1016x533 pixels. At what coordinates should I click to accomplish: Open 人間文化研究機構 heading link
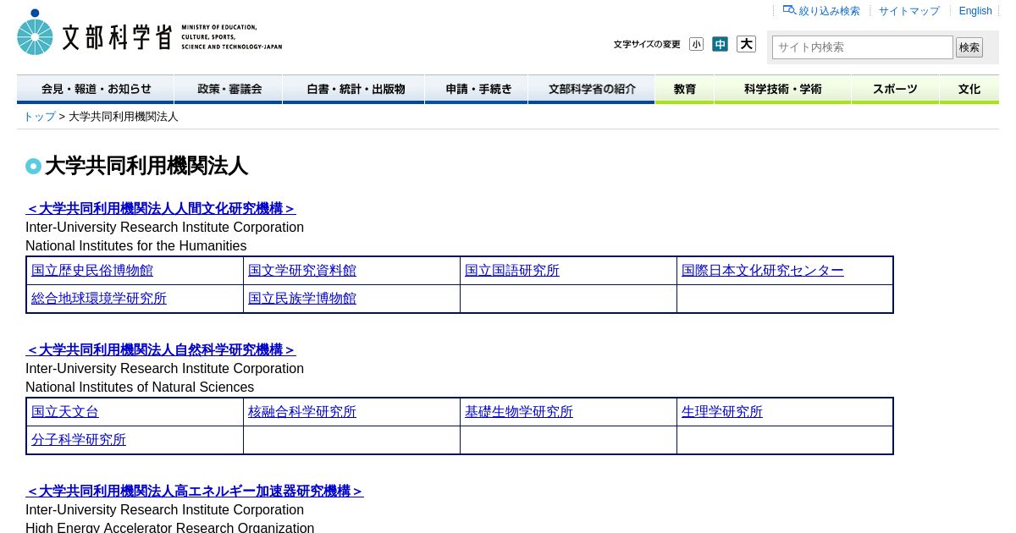161,208
